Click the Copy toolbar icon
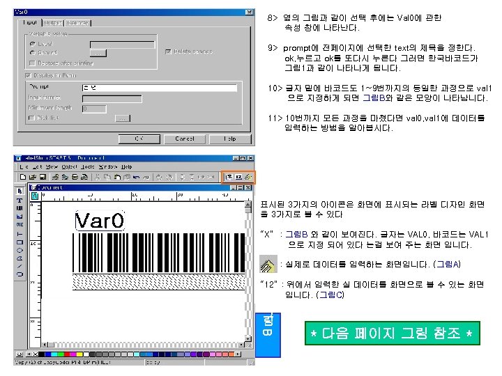 [107, 177]
